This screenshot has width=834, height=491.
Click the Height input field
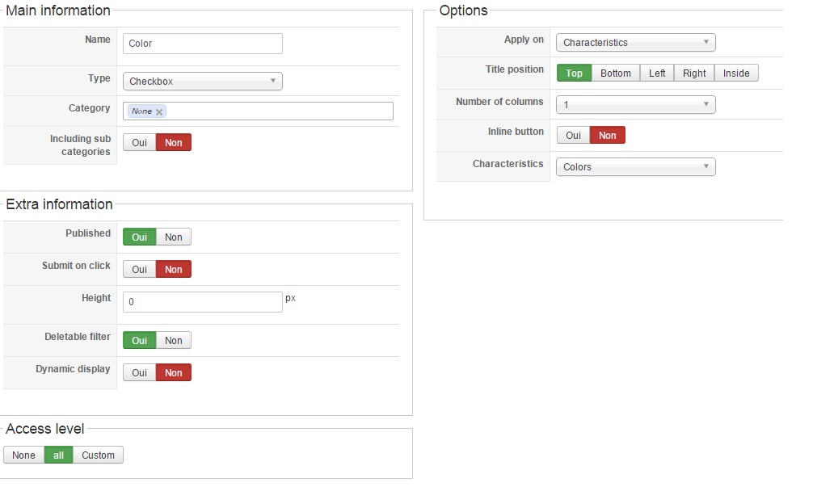(x=202, y=302)
